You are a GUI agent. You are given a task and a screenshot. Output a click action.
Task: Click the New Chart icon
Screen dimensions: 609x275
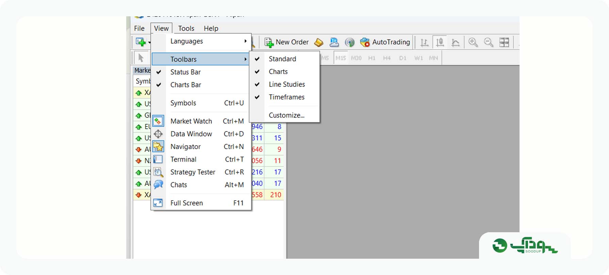tap(141, 42)
